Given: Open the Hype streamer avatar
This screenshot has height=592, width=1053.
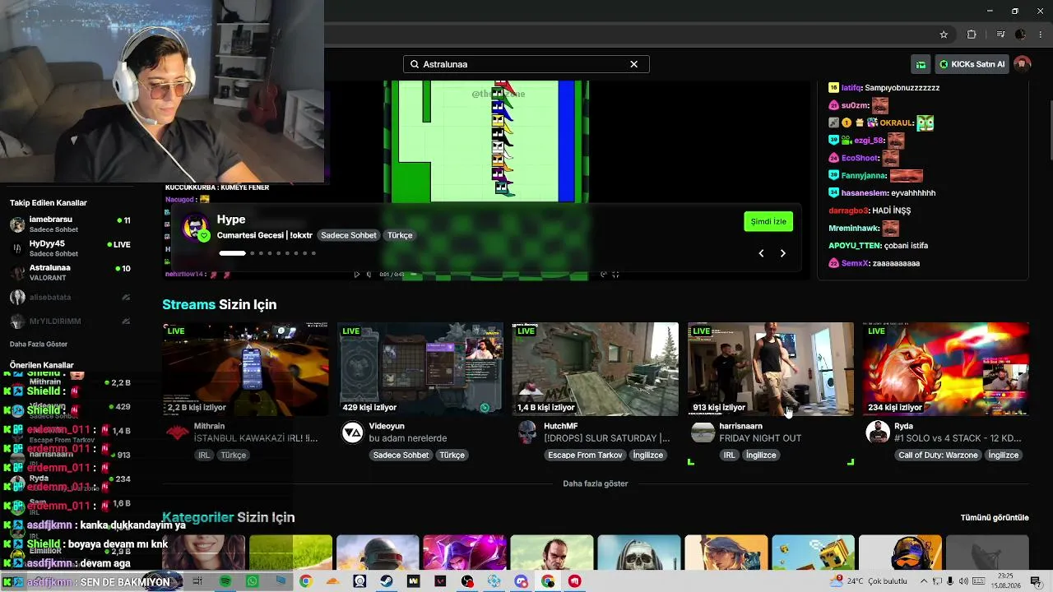Looking at the screenshot, I should 195,227.
